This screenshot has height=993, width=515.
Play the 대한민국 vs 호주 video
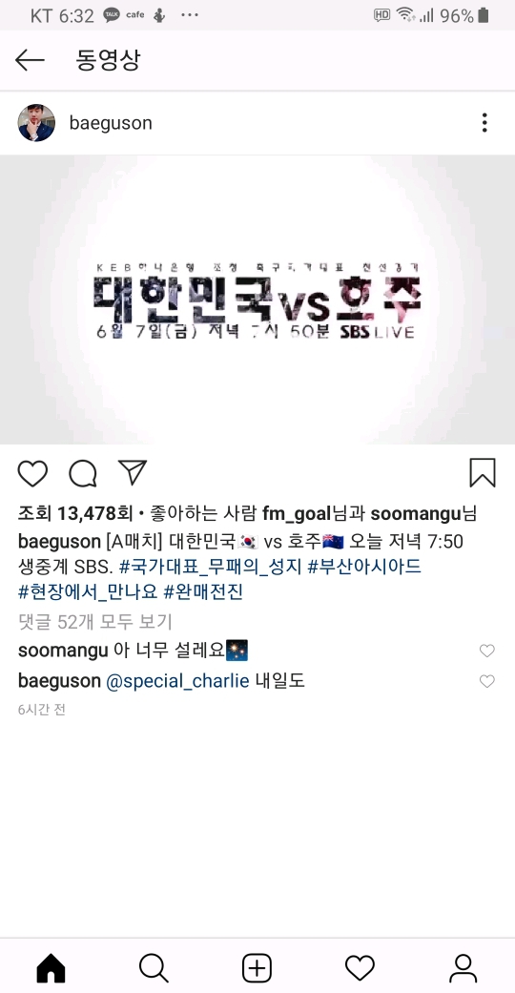point(257,300)
